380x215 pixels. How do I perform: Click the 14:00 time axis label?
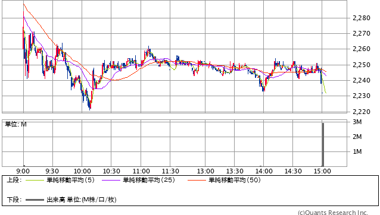click(x=264, y=171)
